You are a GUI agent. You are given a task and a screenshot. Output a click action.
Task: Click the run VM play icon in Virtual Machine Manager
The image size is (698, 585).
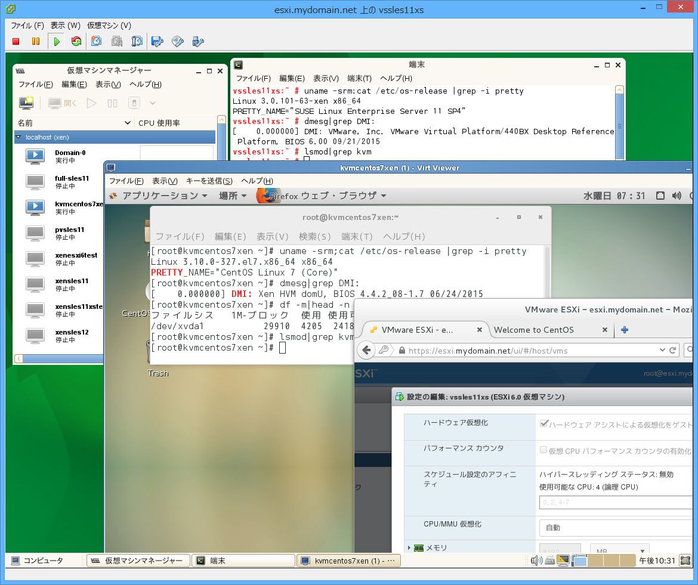click(91, 103)
